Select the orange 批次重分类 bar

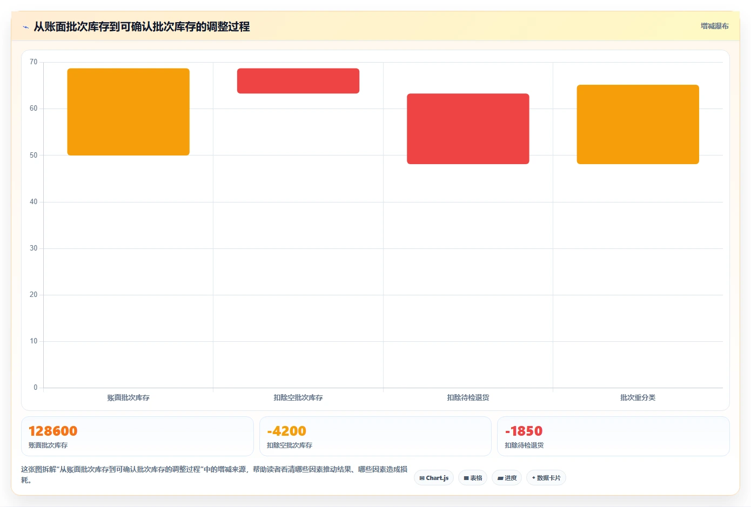point(638,124)
